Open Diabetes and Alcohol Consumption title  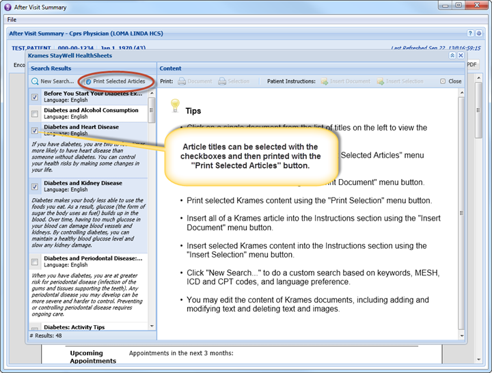91,110
